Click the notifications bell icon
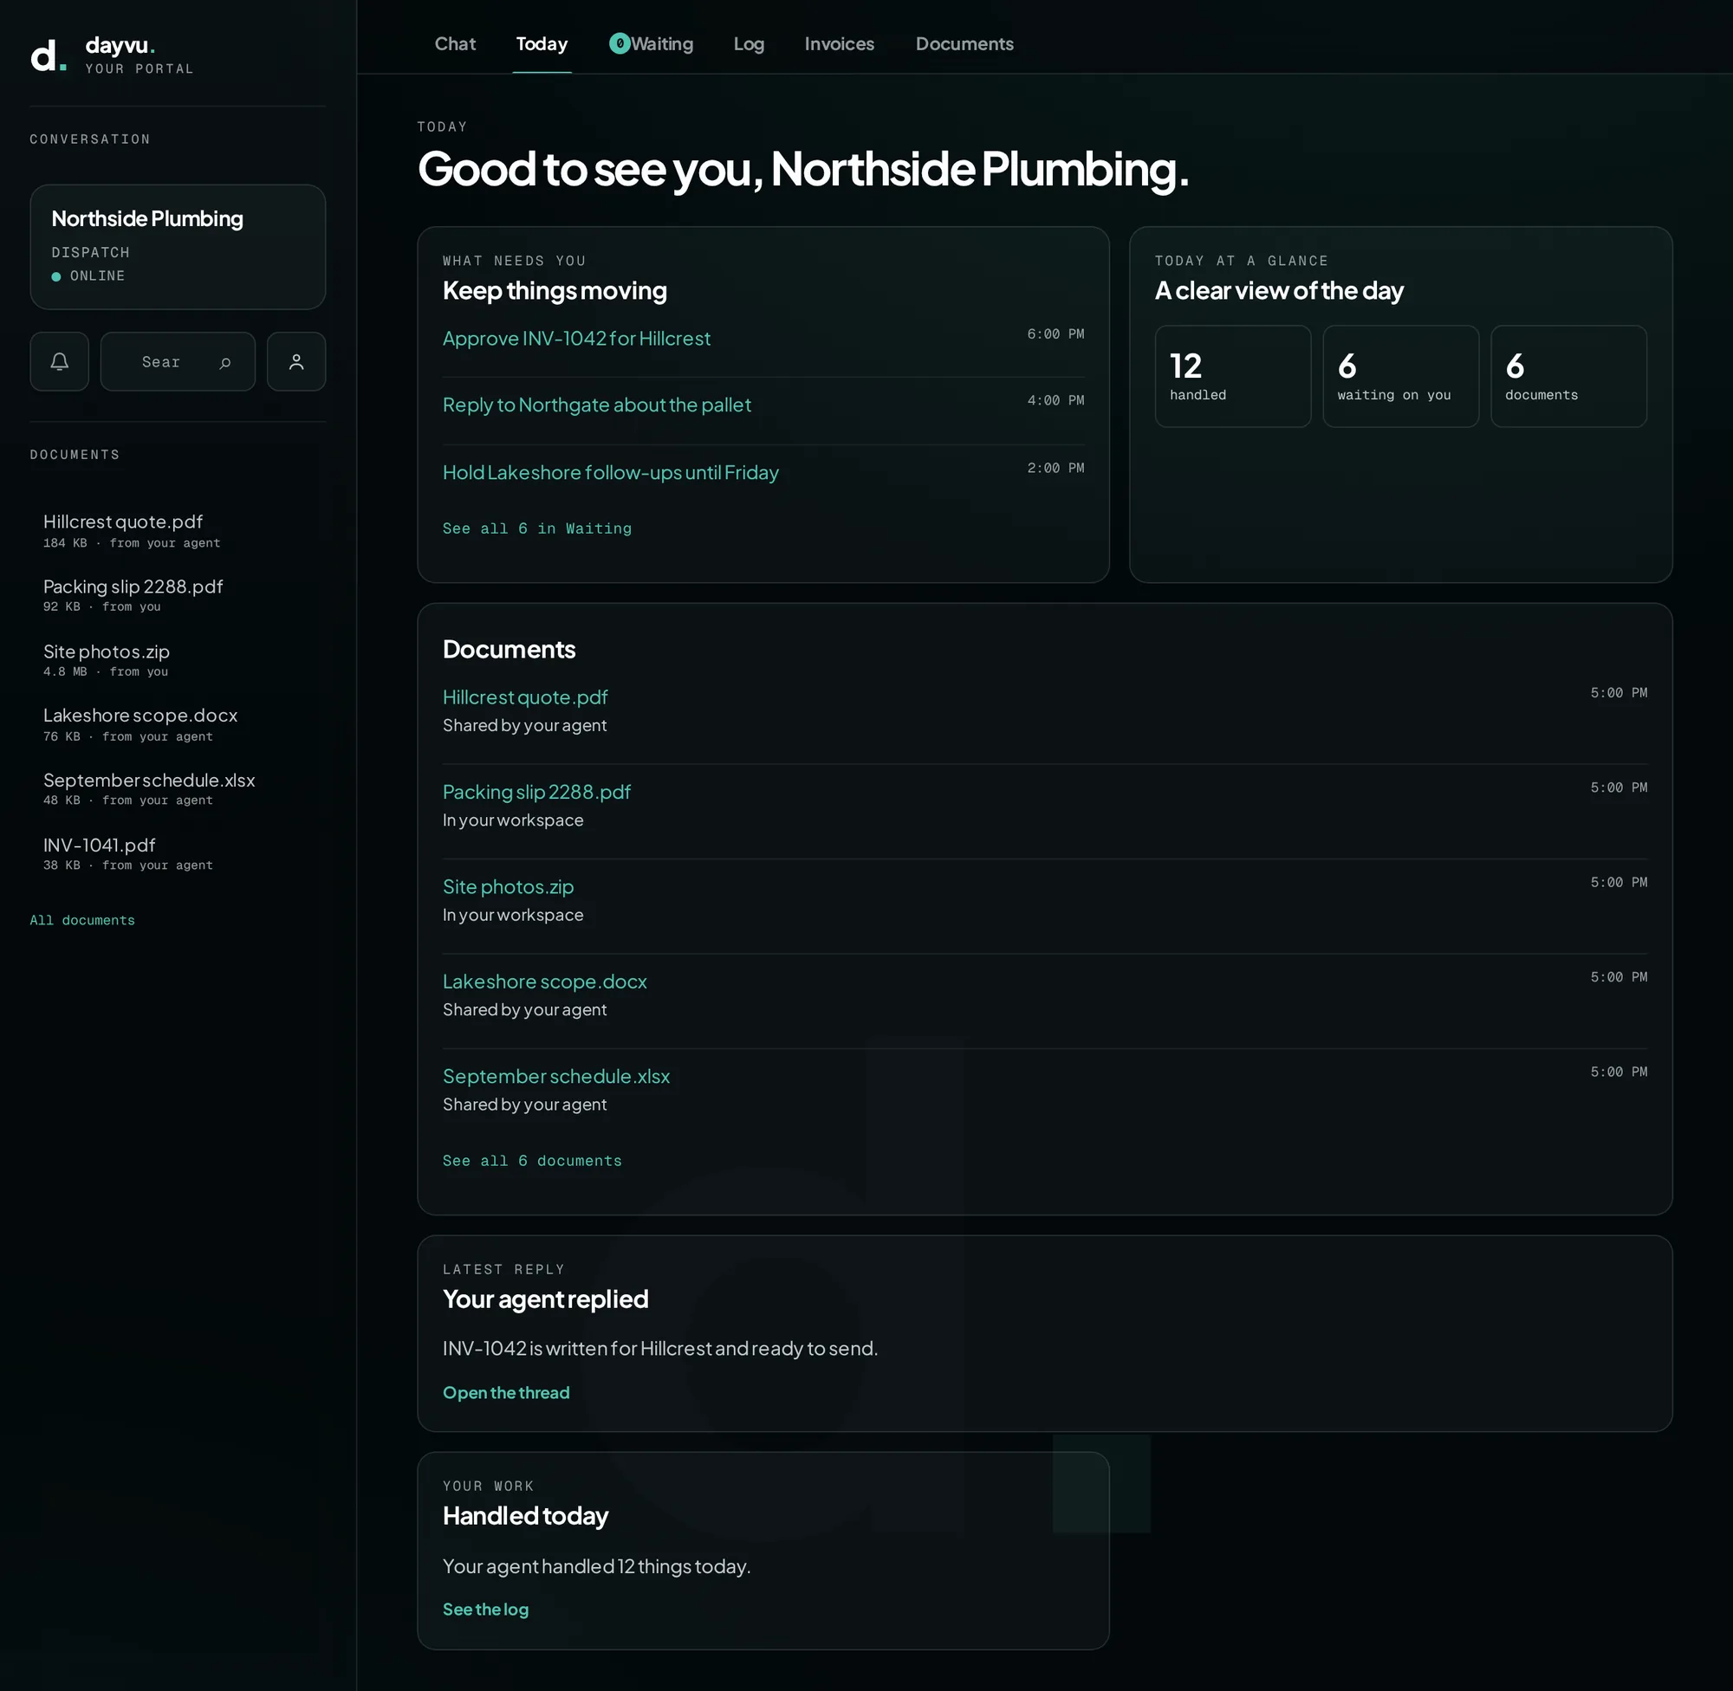This screenshot has width=1733, height=1691. click(60, 361)
